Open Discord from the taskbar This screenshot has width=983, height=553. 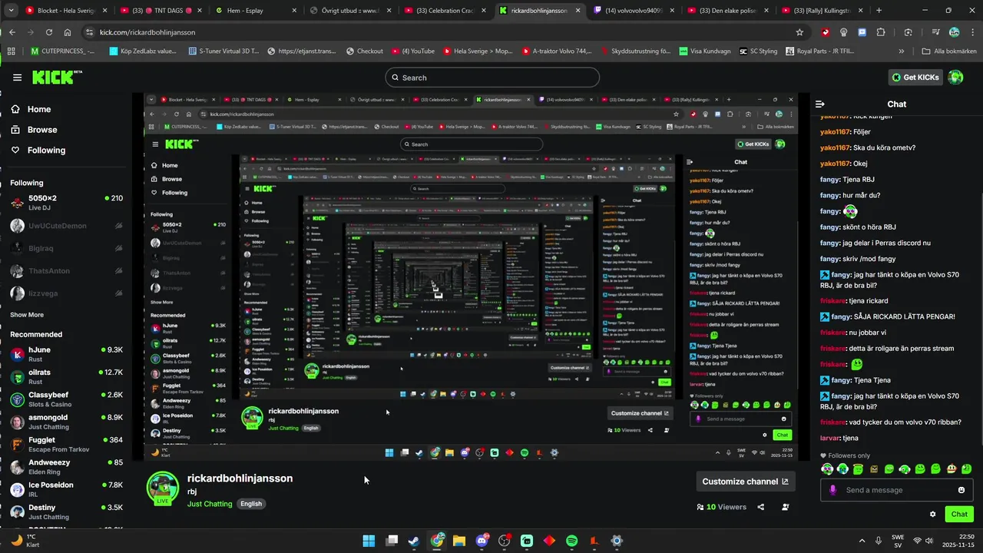pyautogui.click(x=482, y=541)
